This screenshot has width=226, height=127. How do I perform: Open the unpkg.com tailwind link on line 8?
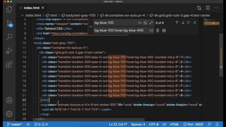pyautogui.click(x=70, y=34)
